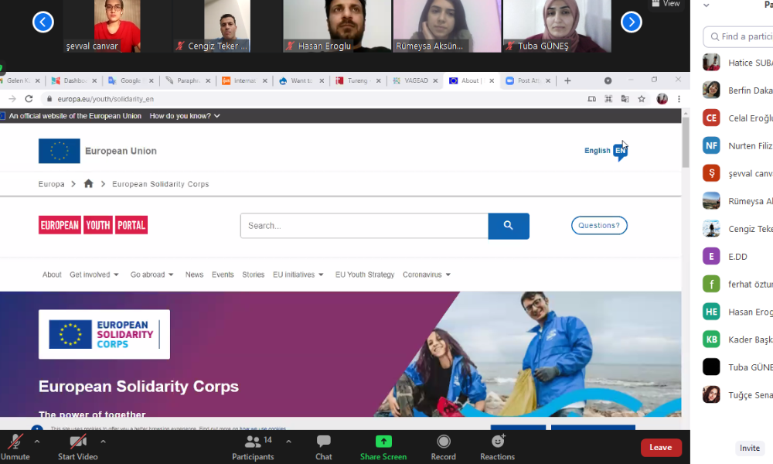Click the green Share Screen button
The width and height of the screenshot is (773, 464).
tap(383, 447)
